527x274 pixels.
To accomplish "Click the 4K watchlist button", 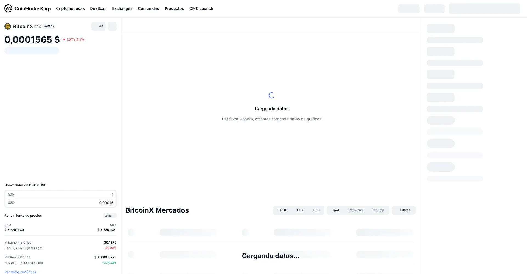I will pos(99,26).
